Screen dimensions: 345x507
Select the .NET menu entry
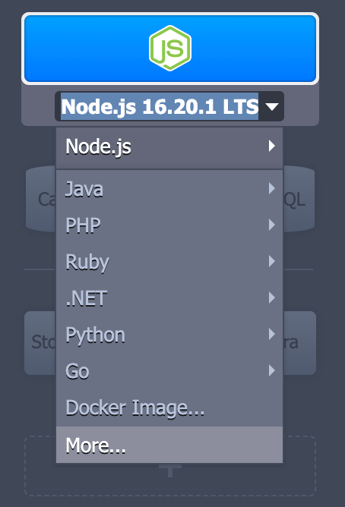pyautogui.click(x=87, y=298)
